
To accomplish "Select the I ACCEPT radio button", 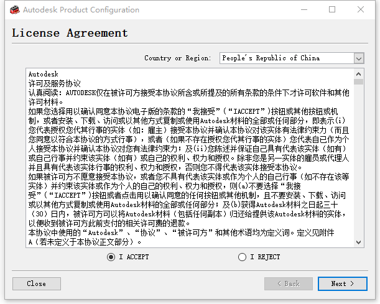I will click(111, 257).
